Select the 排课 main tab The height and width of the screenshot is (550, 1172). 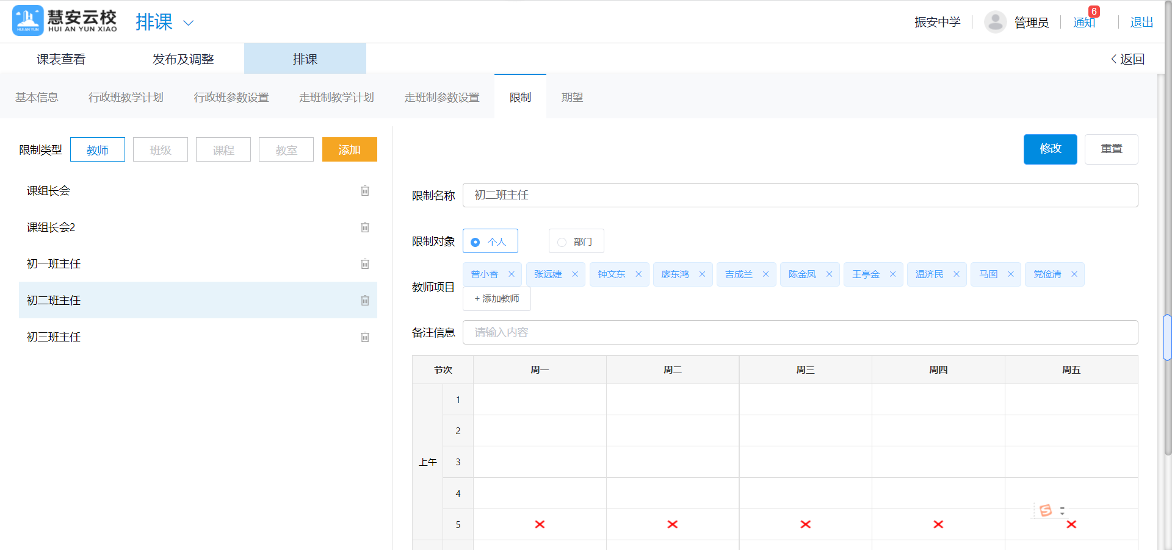(305, 59)
